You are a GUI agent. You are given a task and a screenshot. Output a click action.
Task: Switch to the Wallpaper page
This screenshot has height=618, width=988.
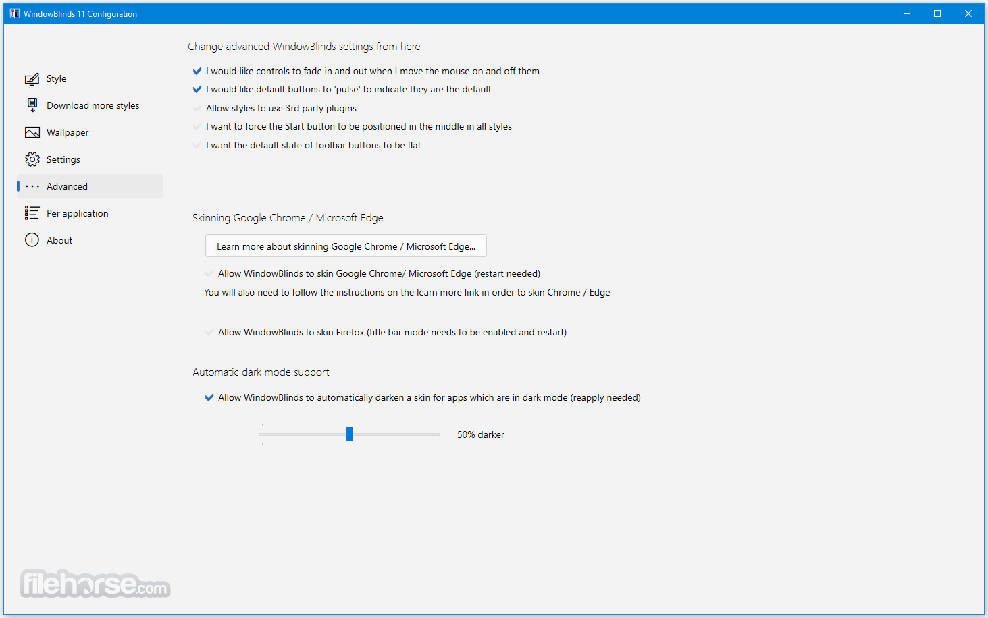tap(68, 132)
